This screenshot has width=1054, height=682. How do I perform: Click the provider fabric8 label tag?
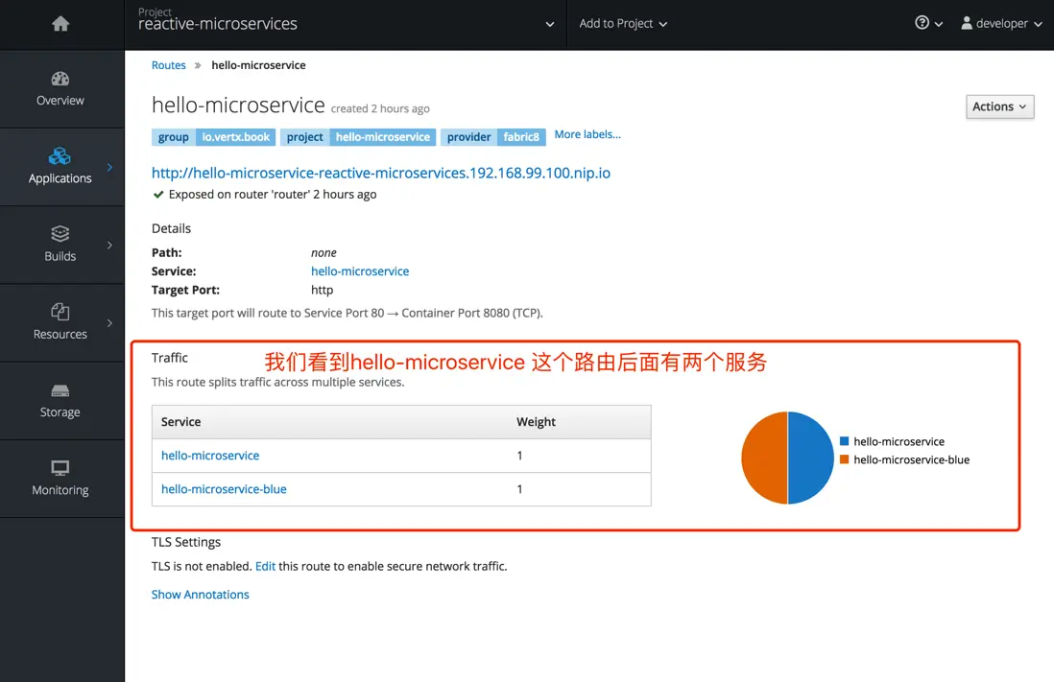pos(493,137)
